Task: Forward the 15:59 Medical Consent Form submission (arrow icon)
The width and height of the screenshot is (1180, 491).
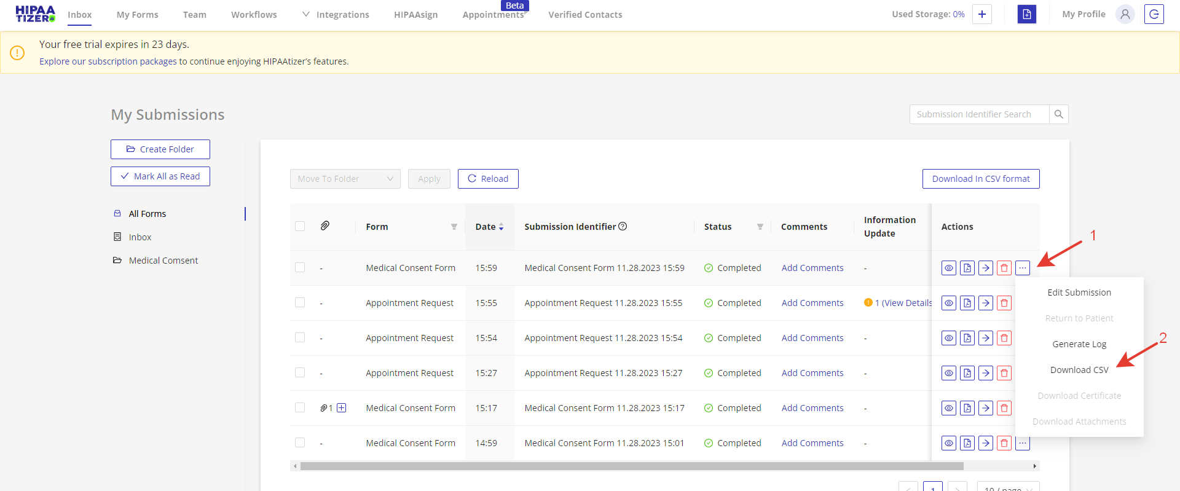Action: coord(986,268)
